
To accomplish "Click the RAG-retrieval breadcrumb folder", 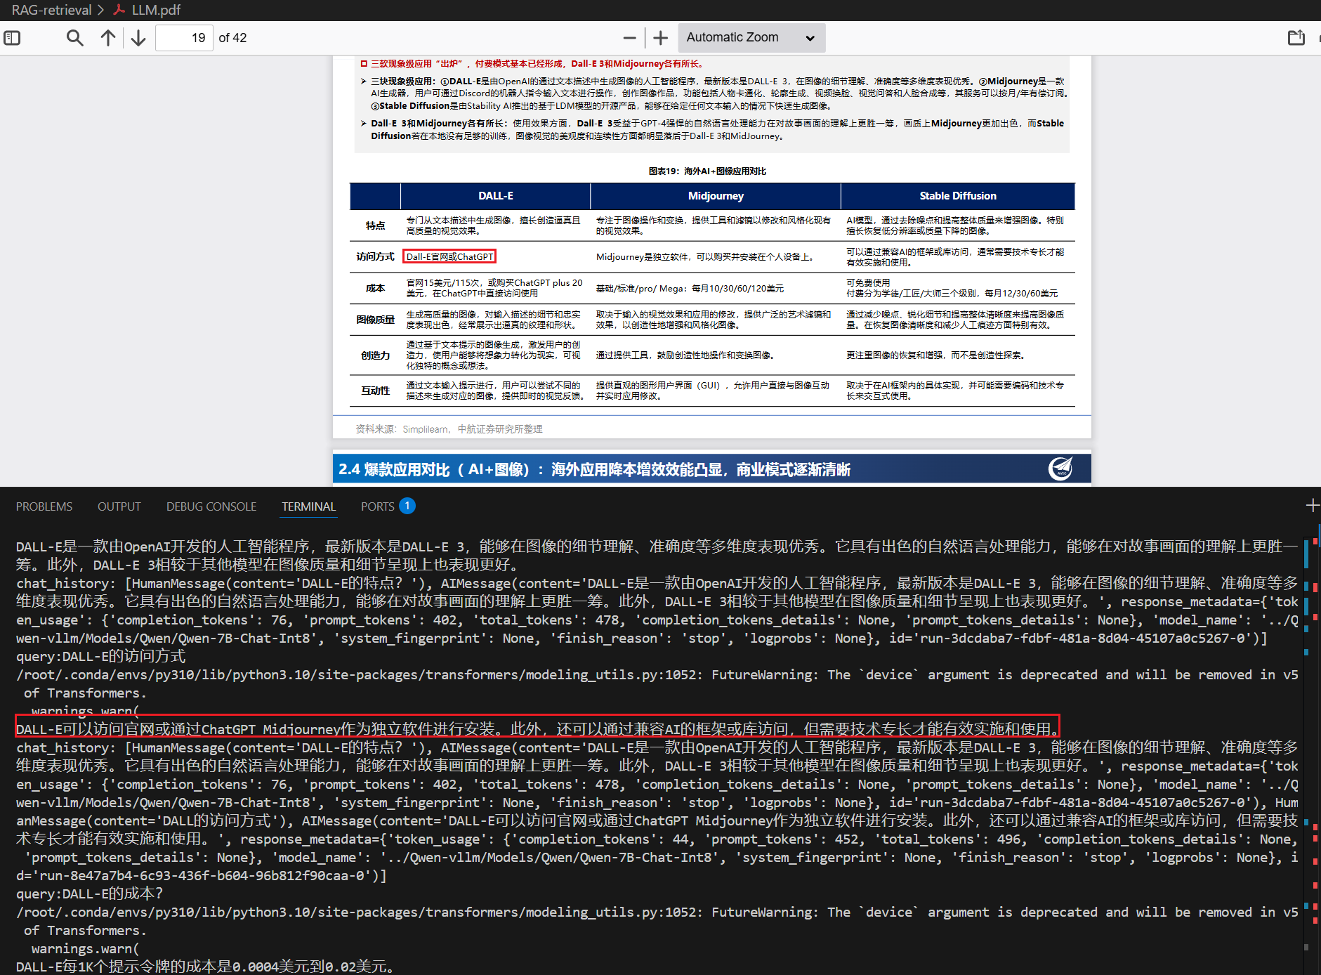I will click(x=52, y=10).
